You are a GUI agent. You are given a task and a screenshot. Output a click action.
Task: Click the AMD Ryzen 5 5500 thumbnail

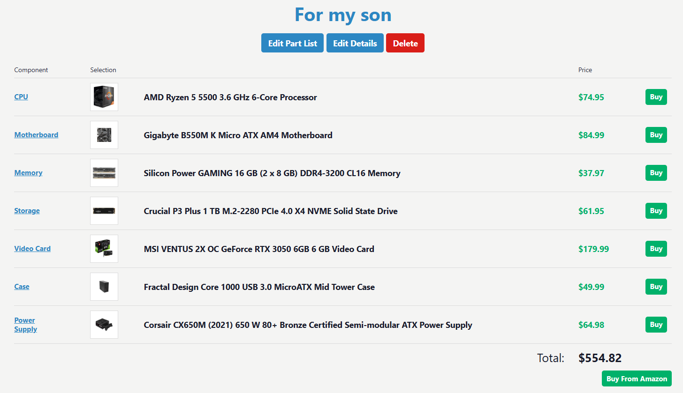tap(104, 97)
